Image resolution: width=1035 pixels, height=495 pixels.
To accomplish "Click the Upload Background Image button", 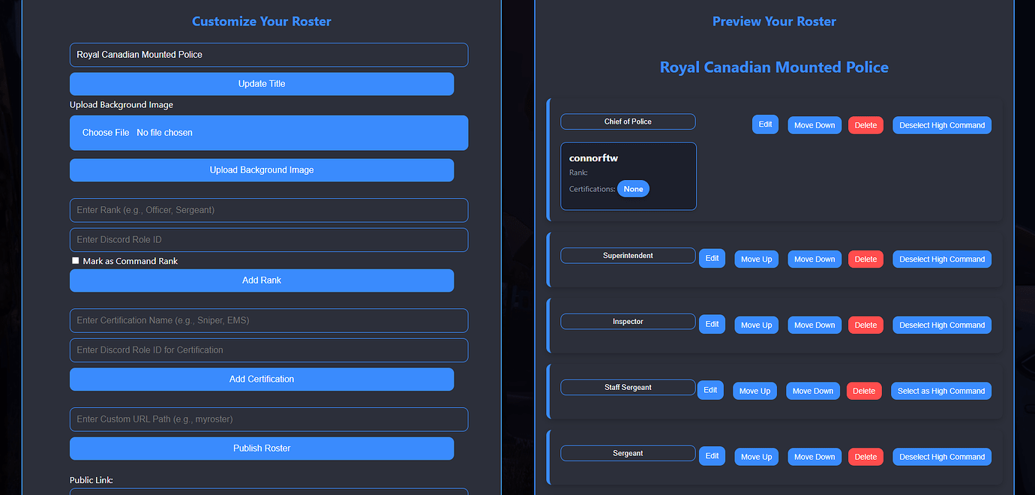I will [261, 169].
